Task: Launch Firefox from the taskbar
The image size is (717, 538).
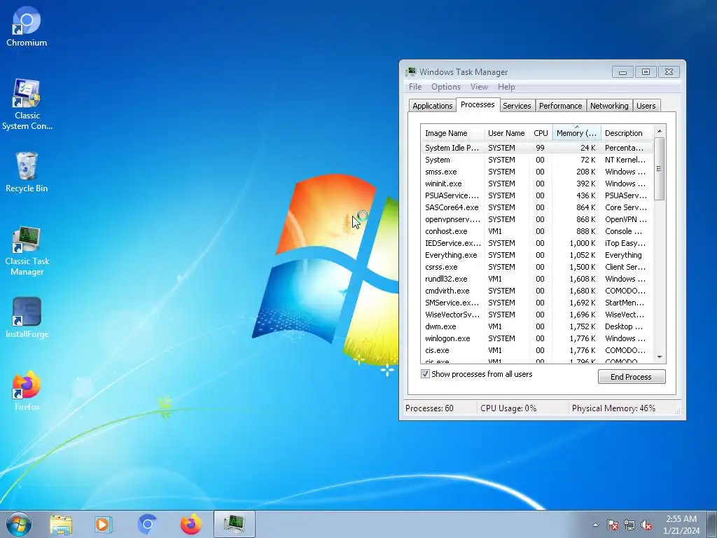Action: click(190, 524)
